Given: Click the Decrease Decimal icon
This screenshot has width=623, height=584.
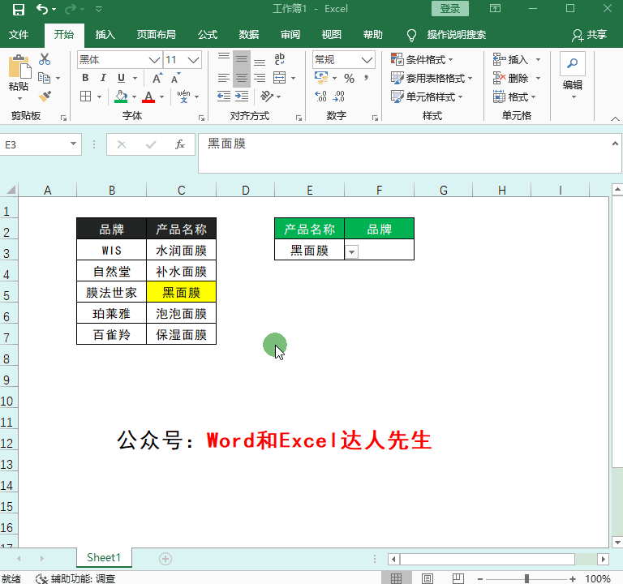Looking at the screenshot, I should tap(339, 97).
